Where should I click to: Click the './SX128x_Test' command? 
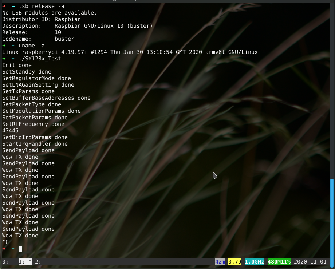point(40,59)
